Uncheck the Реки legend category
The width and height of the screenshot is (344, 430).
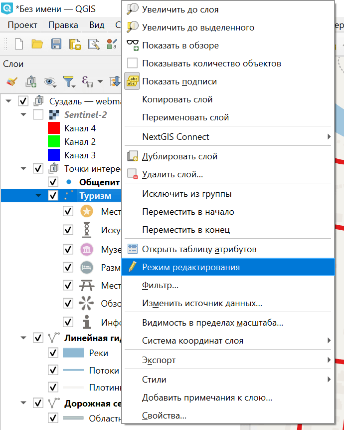click(x=53, y=353)
